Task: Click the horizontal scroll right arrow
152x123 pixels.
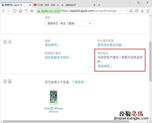Action: pyautogui.click(x=147, y=121)
